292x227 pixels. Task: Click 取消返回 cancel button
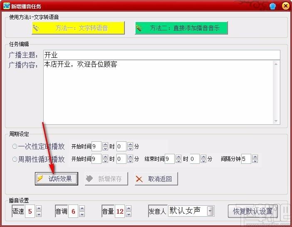tap(156, 179)
